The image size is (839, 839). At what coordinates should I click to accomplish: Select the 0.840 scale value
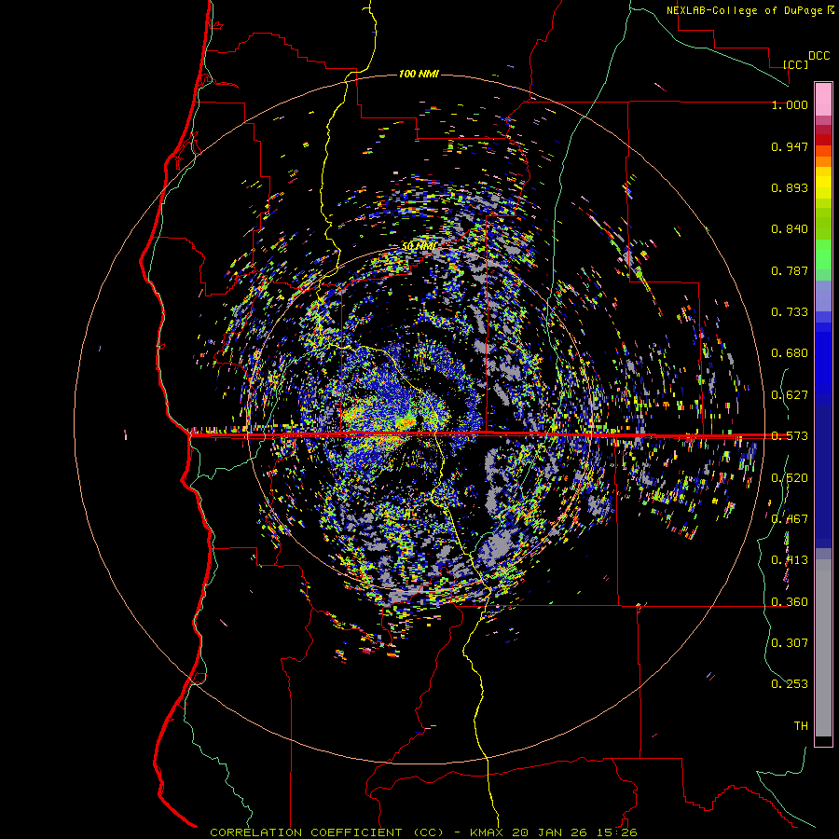click(x=790, y=229)
